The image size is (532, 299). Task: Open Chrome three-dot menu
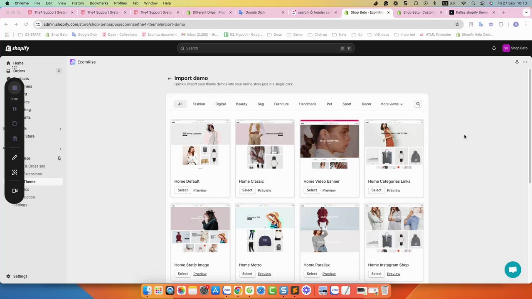(525, 25)
